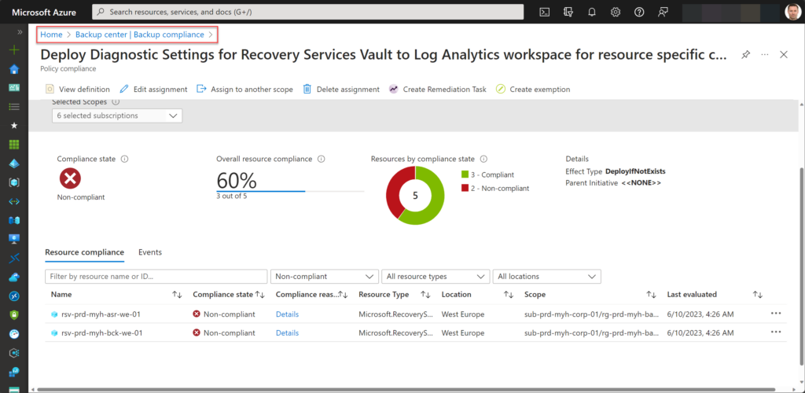
Task: Click Edit assignment
Action: pyautogui.click(x=153, y=90)
